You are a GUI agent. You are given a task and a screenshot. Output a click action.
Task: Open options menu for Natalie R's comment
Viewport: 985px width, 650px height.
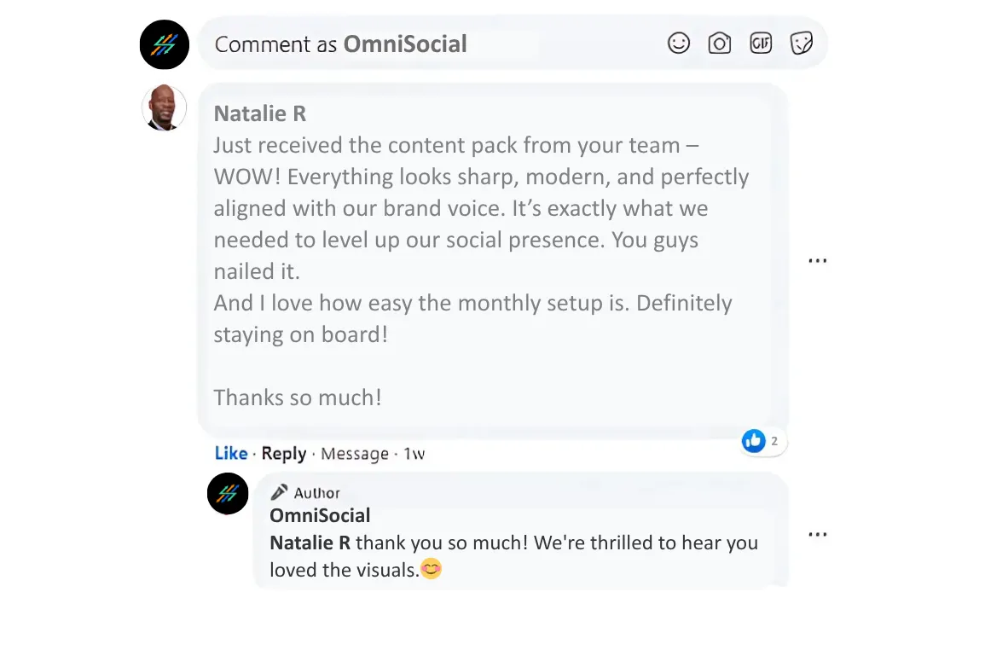coord(817,261)
